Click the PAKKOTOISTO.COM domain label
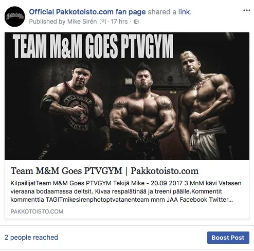Image resolution: width=254 pixels, height=251 pixels. (x=37, y=211)
